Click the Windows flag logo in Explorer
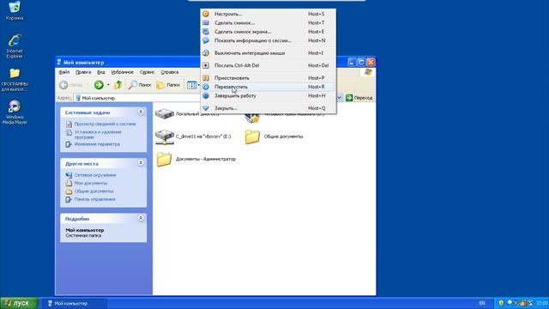The width and height of the screenshot is (549, 309). (x=368, y=72)
